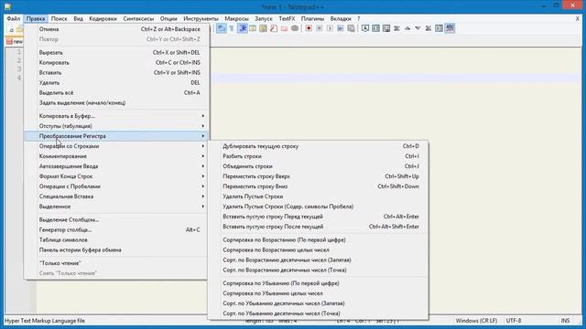This screenshot has width=586, height=329.
Task: Click the Folder as workspace icon
Action: pyautogui.click(x=285, y=28)
